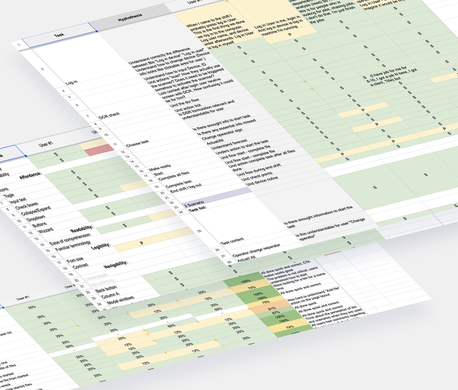The width and height of the screenshot is (458, 390).
Task: Click "Is there any essential info missed" cell
Action: (226, 128)
